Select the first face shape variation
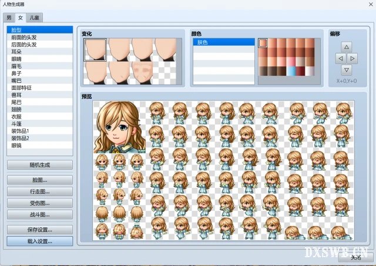Viewport: 376px width, 266px height. pyautogui.click(x=95, y=49)
